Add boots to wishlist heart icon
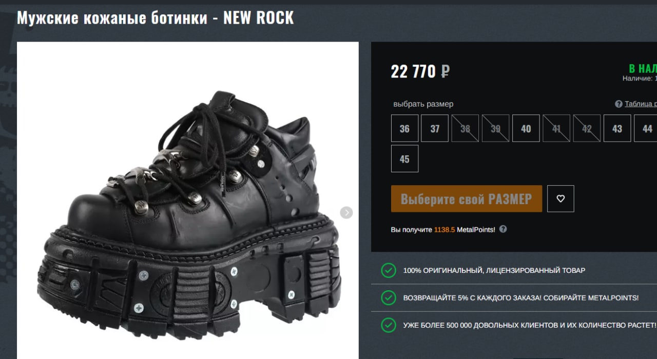Image resolution: width=657 pixels, height=359 pixels. (x=561, y=198)
